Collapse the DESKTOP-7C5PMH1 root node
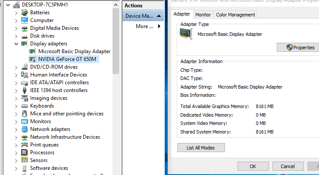This screenshot has width=319, height=175. [x=8, y=5]
